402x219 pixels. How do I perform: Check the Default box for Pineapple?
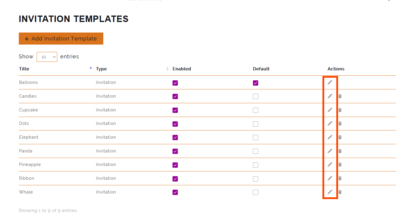pos(256,165)
